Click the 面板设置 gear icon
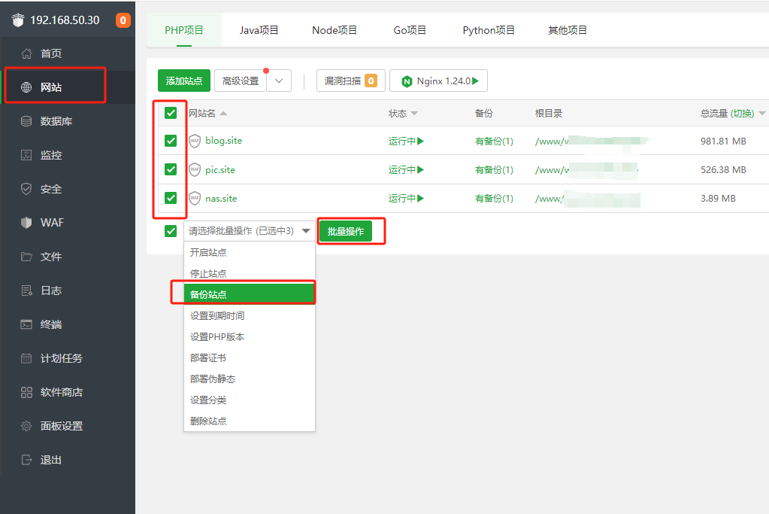769x514 pixels. point(27,426)
